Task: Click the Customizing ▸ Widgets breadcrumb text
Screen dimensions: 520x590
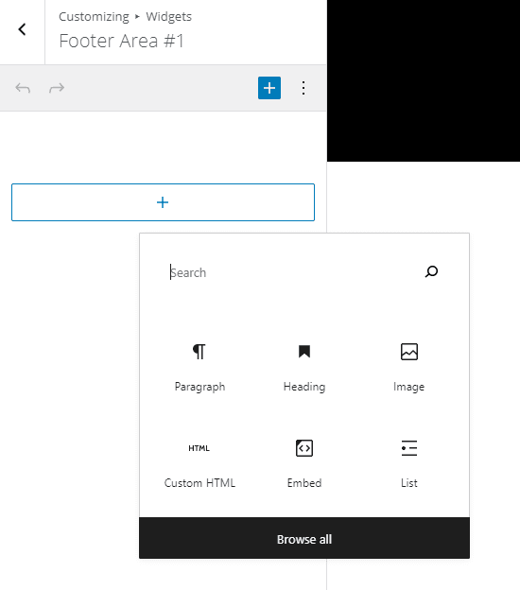Action: click(126, 17)
